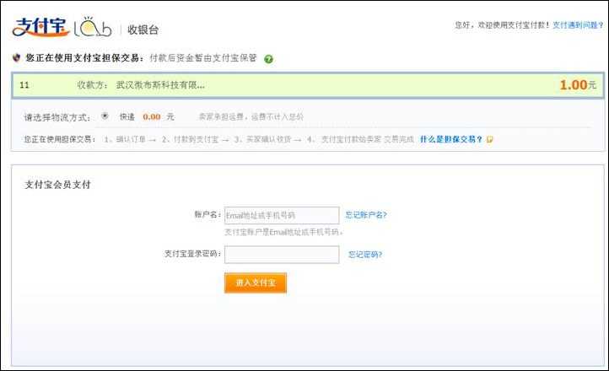
Task: Click the 忘记账户名? link
Action: pyautogui.click(x=366, y=215)
